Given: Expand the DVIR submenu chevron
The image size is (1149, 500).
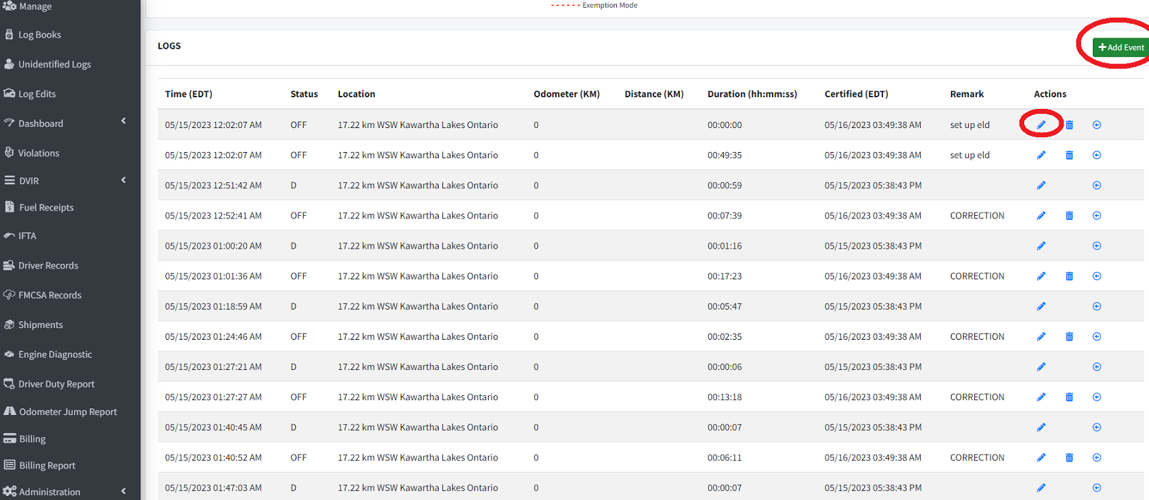Looking at the screenshot, I should [x=123, y=180].
